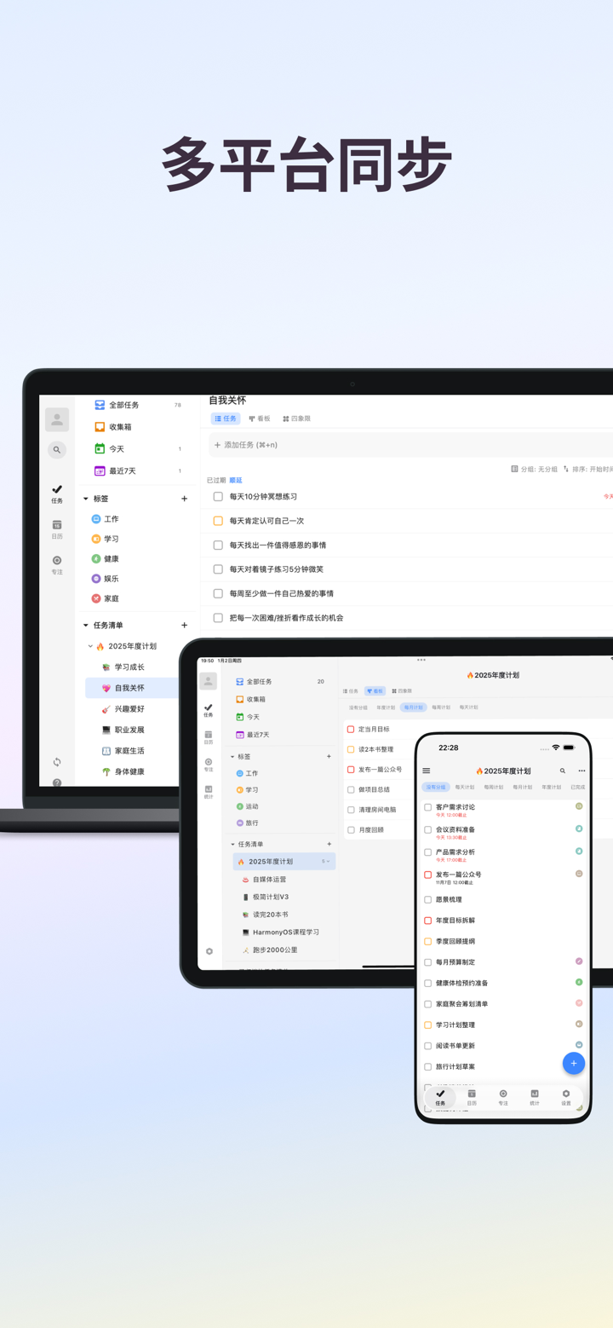This screenshot has height=1328, width=613.
Task: Open the 日历 calendar icon in laptop sidebar
Action: tap(57, 528)
